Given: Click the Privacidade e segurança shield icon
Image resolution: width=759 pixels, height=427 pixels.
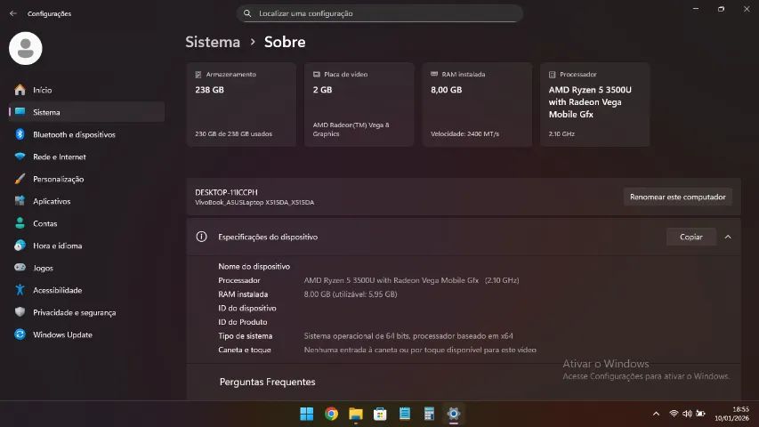Looking at the screenshot, I should 20,311.
